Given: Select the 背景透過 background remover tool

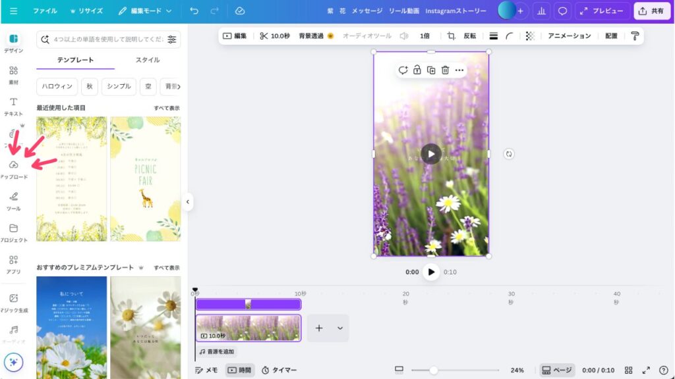Looking at the screenshot, I should click(x=310, y=36).
